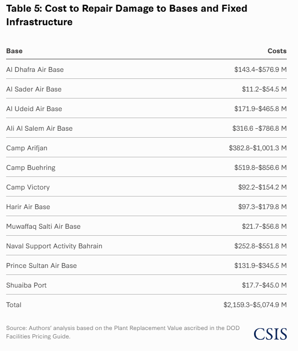The width and height of the screenshot is (298, 351).
Task: Click the CSIS logo
Action: pos(270,334)
